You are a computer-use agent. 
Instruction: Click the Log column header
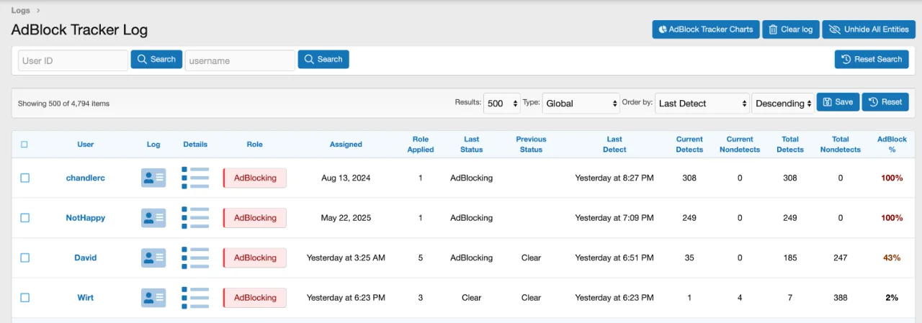coord(153,145)
